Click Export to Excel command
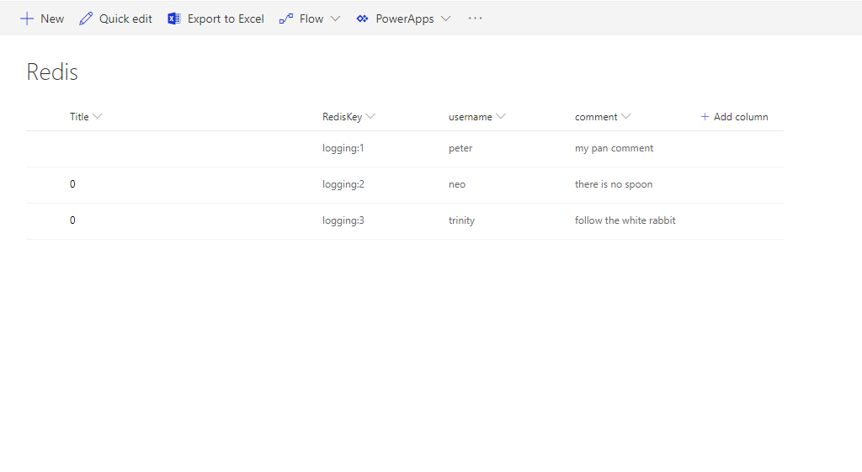This screenshot has width=862, height=472. (x=225, y=19)
